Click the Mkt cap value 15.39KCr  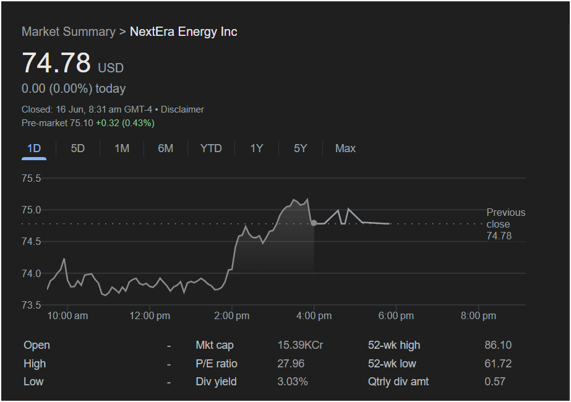point(300,345)
